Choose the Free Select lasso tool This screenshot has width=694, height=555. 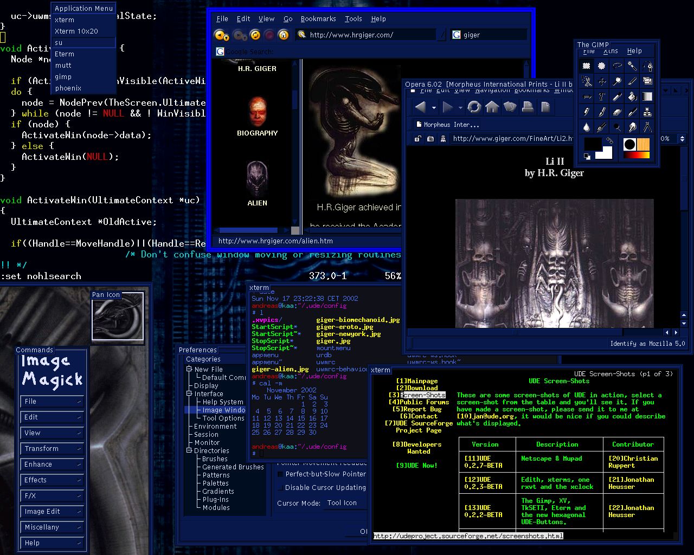617,66
